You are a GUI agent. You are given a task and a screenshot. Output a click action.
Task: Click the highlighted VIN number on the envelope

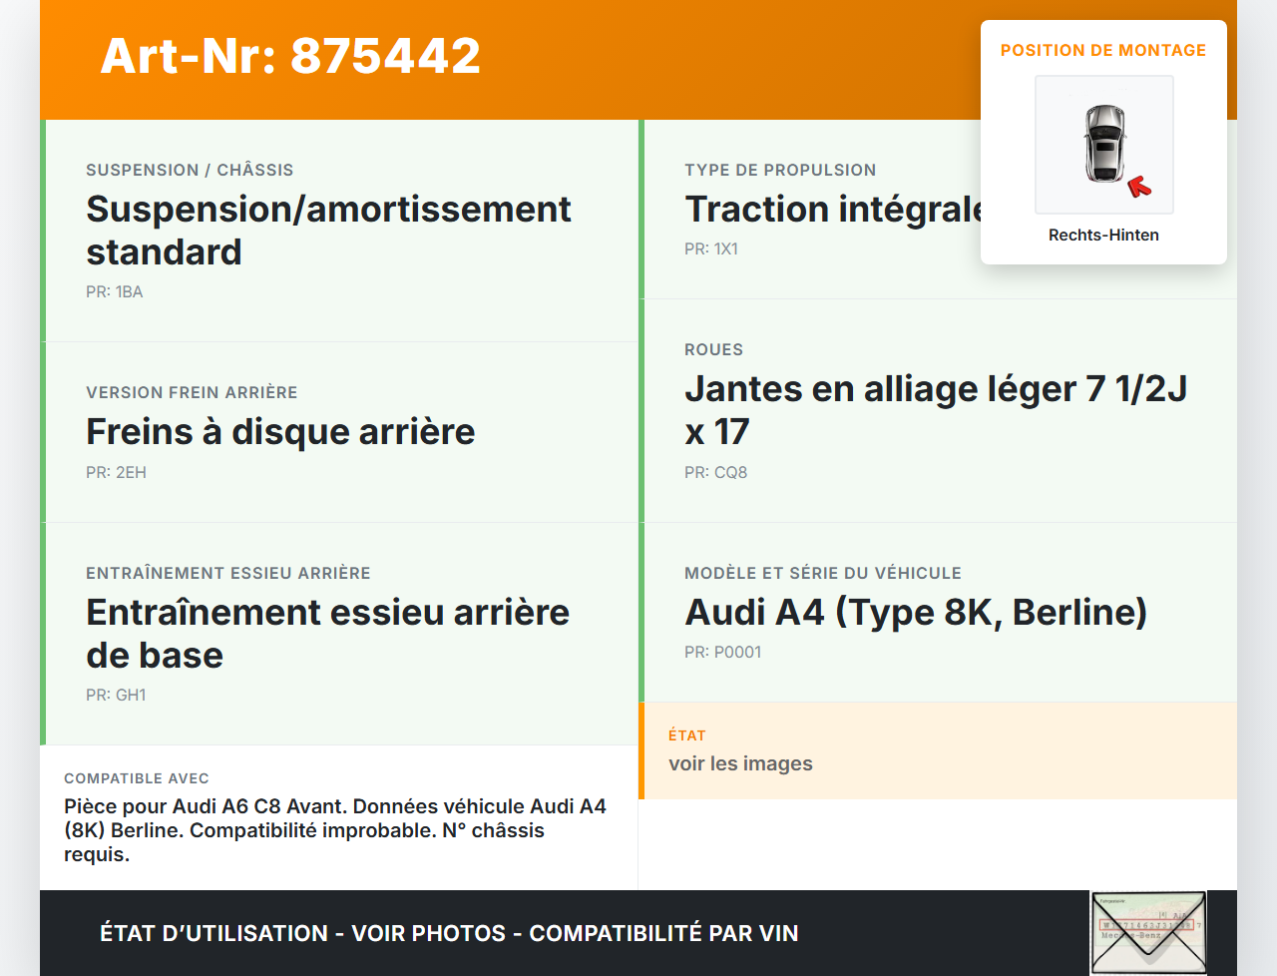coord(1145,926)
